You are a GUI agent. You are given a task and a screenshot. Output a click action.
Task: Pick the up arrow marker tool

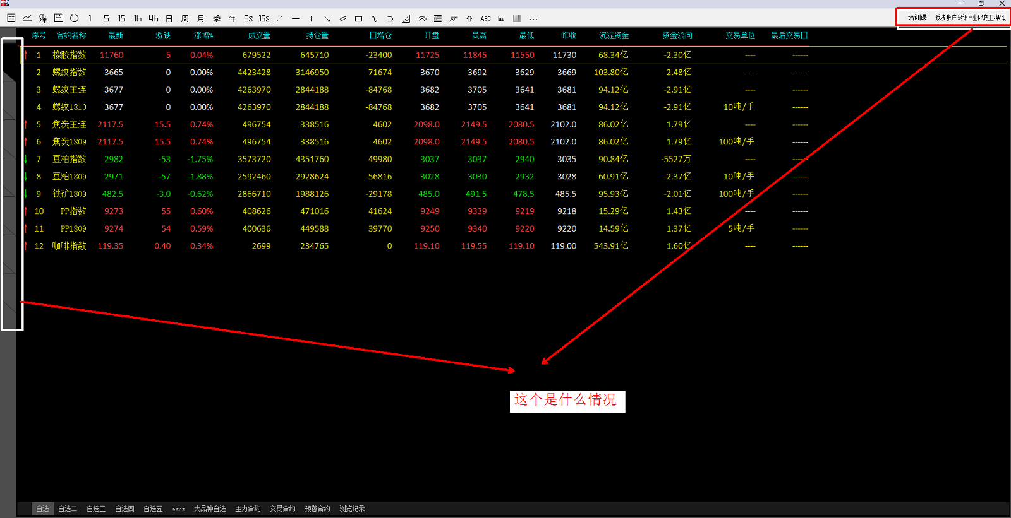[x=469, y=18]
